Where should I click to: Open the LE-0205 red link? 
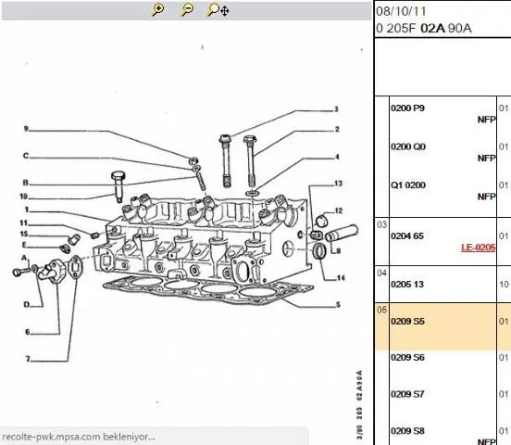(x=478, y=248)
